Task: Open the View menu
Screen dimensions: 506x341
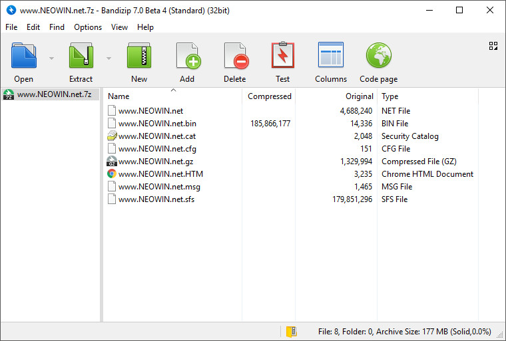Action: coord(119,27)
